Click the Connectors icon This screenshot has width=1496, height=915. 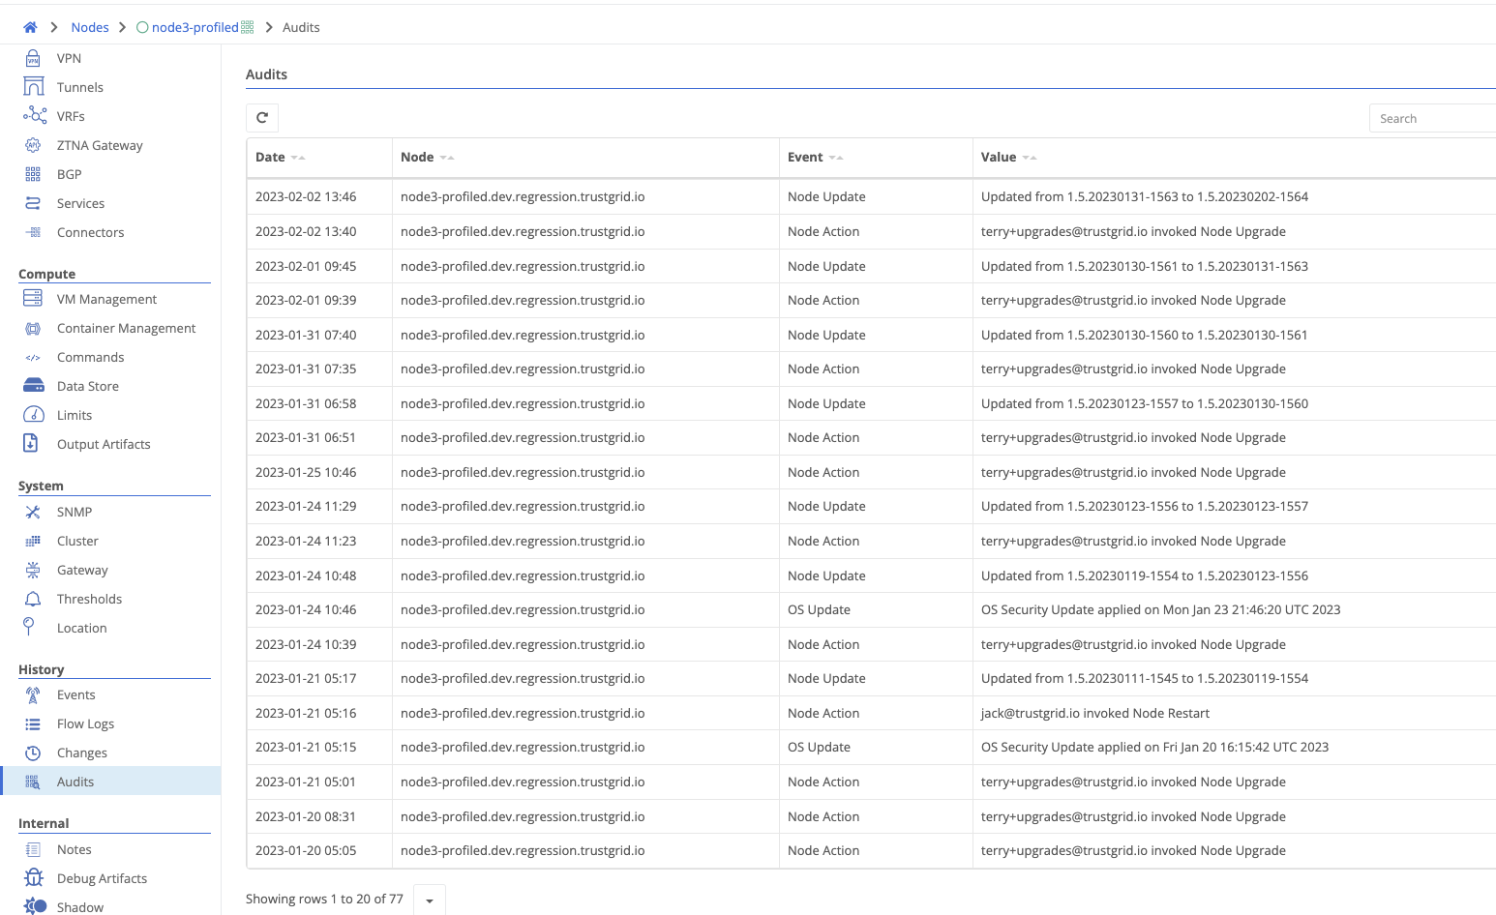(33, 232)
